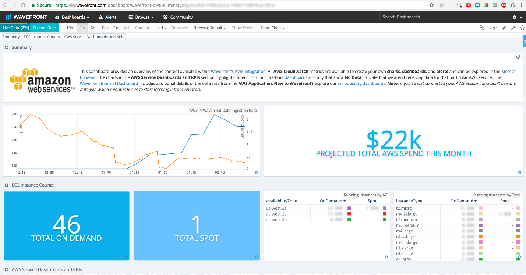Open the Browser Default timezone dropdown
The width and height of the screenshot is (526, 275).
click(x=209, y=28)
